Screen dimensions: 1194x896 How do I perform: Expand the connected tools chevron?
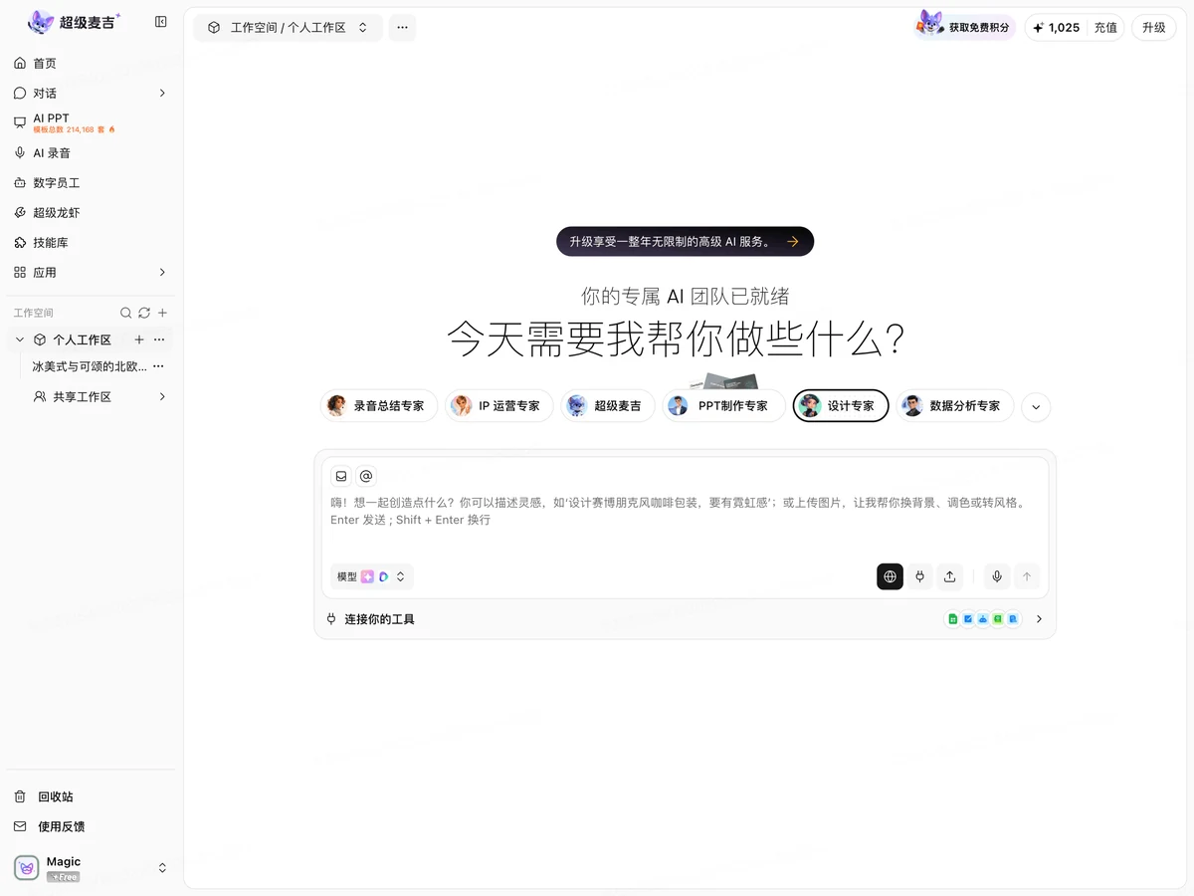click(x=1039, y=619)
